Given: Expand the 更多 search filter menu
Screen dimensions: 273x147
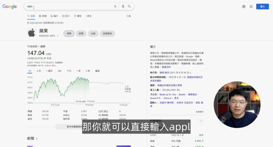Looking at the screenshot, I should 88,16.
